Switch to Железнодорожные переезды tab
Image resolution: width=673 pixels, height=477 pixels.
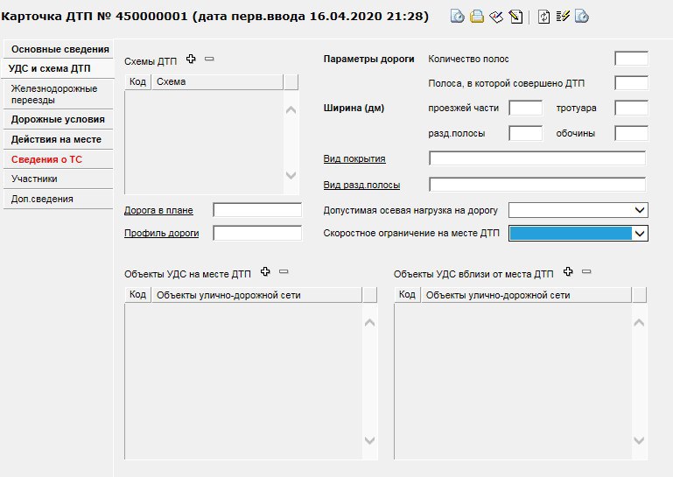tap(58, 94)
